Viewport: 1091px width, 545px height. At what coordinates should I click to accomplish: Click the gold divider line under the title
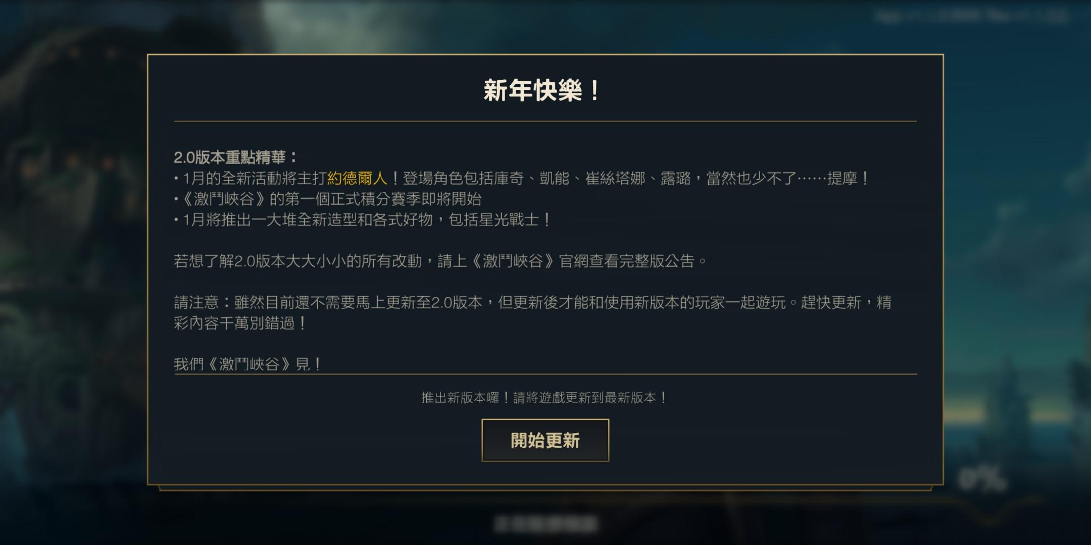(x=545, y=121)
